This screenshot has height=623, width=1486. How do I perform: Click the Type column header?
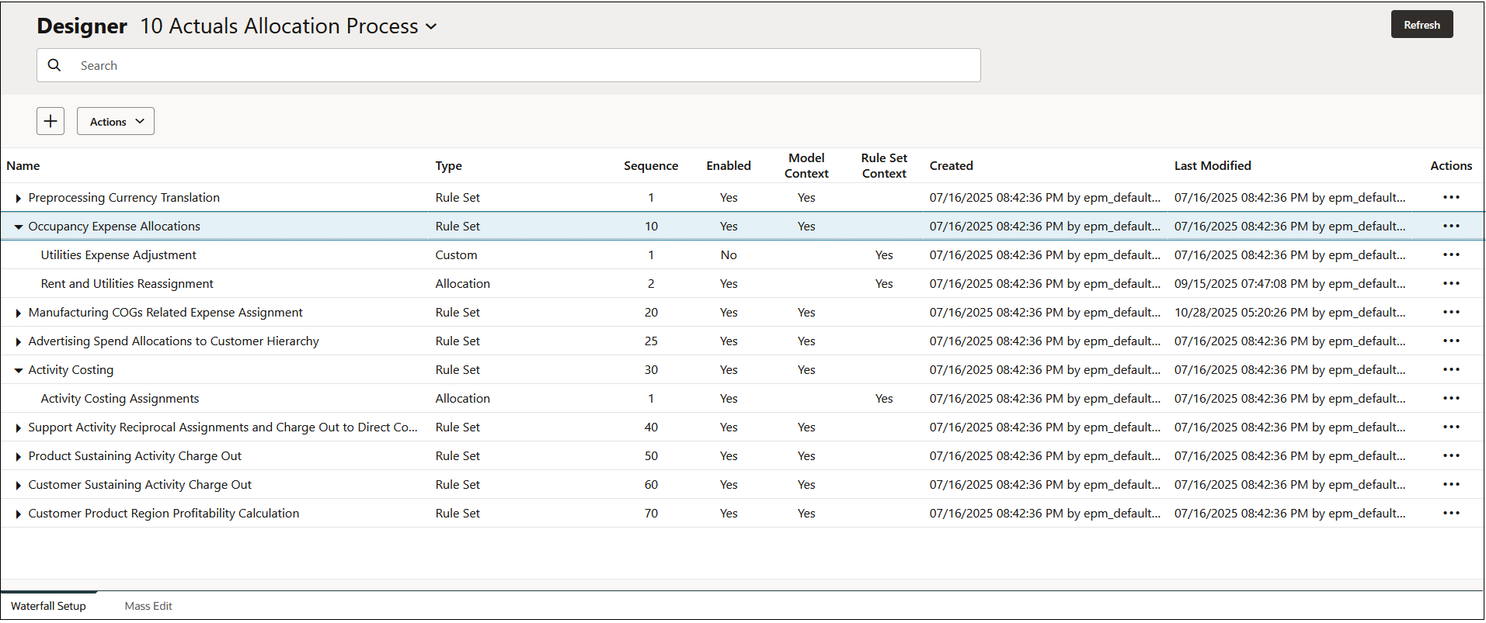click(x=448, y=165)
